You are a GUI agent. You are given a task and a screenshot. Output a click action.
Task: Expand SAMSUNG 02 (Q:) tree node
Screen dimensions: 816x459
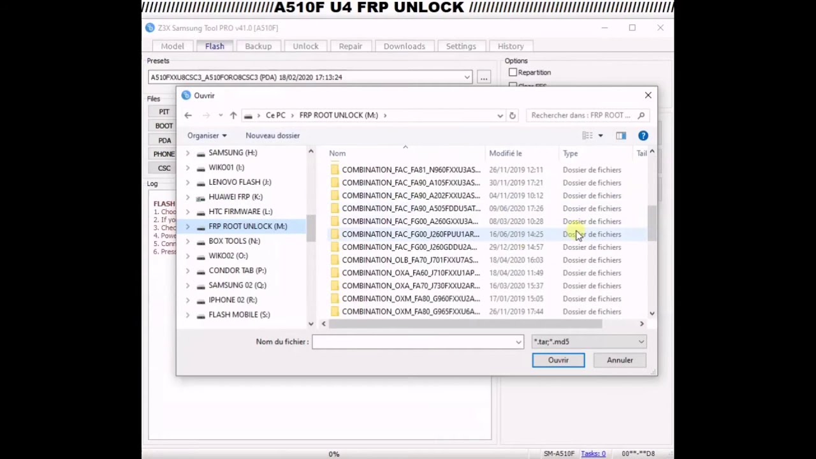pyautogui.click(x=187, y=285)
